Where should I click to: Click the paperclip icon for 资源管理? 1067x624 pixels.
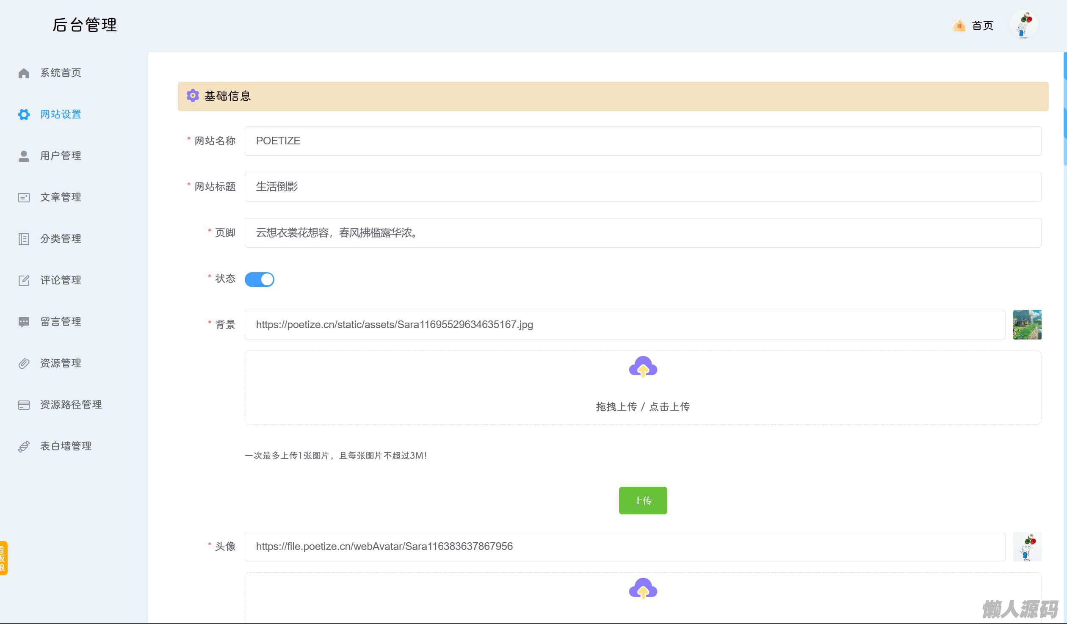24,363
